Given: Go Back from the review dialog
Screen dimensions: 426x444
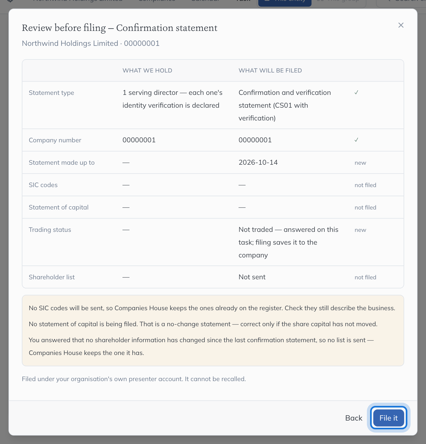Looking at the screenshot, I should tap(354, 418).
